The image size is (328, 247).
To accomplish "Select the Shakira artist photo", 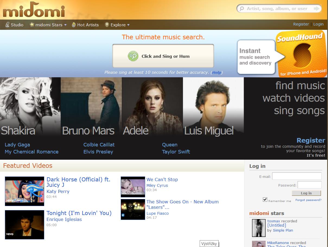I will click(x=30, y=106).
